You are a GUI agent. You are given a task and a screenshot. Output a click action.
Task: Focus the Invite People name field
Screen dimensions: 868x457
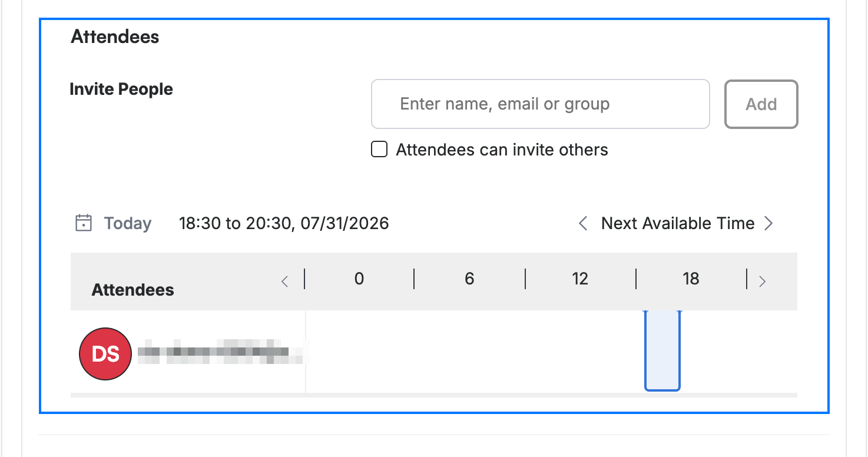pyautogui.click(x=540, y=104)
